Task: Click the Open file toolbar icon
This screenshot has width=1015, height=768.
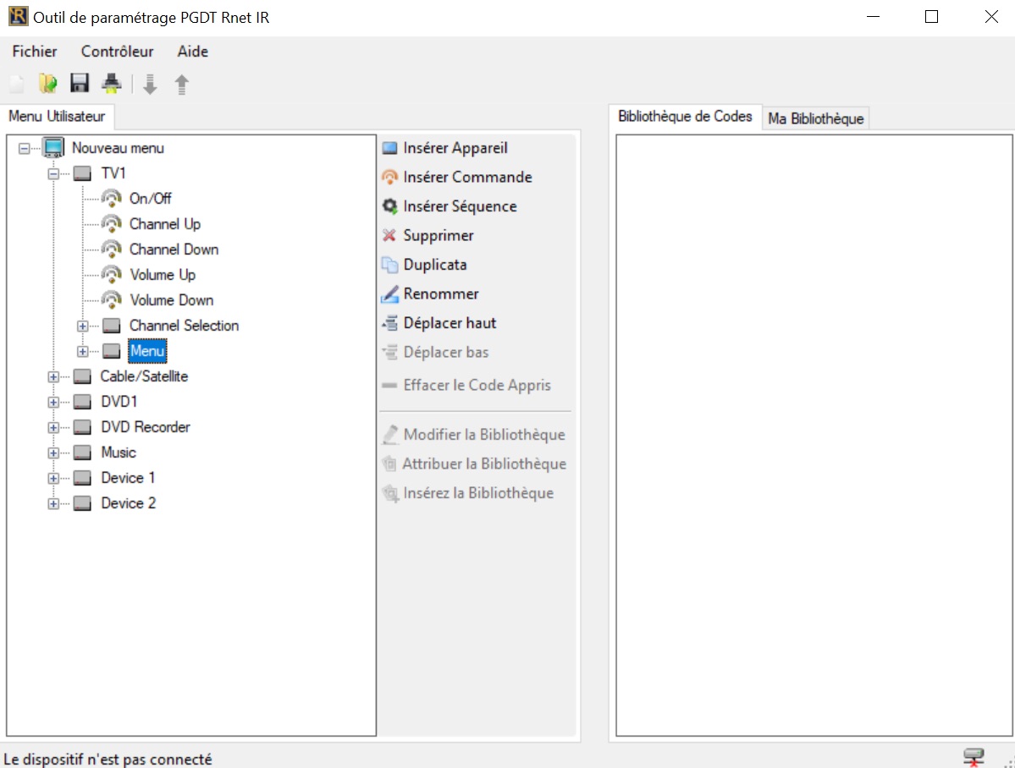Action: (48, 83)
